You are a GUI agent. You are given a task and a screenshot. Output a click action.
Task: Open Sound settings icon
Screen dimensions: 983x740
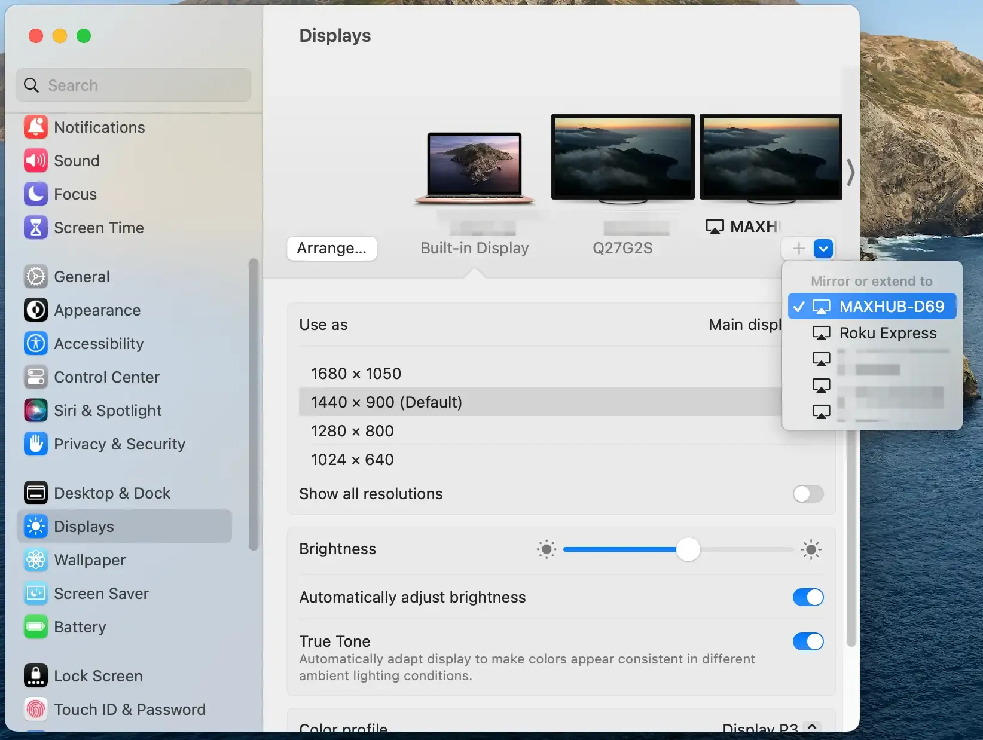[36, 161]
